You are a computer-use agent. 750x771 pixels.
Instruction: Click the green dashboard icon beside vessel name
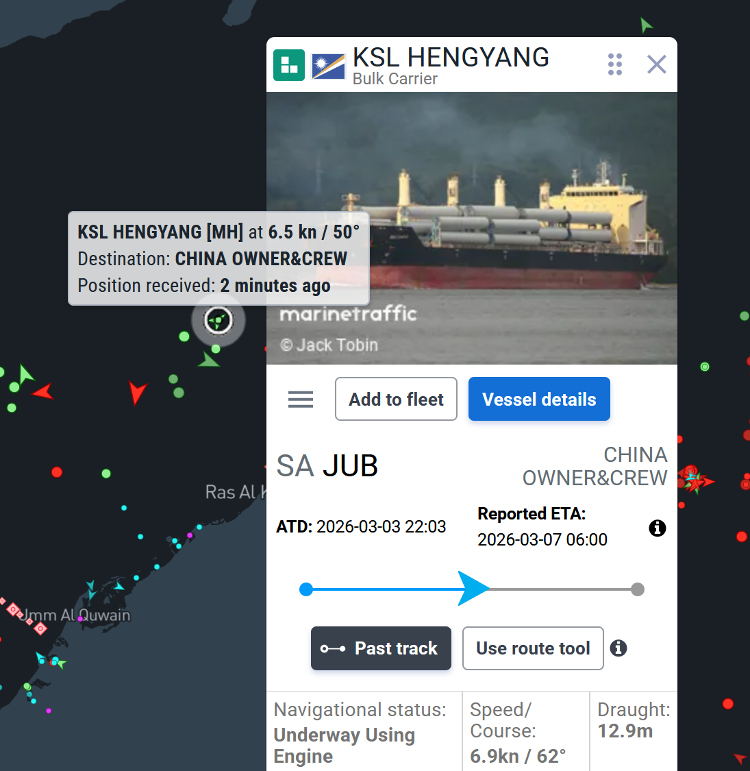tap(289, 65)
